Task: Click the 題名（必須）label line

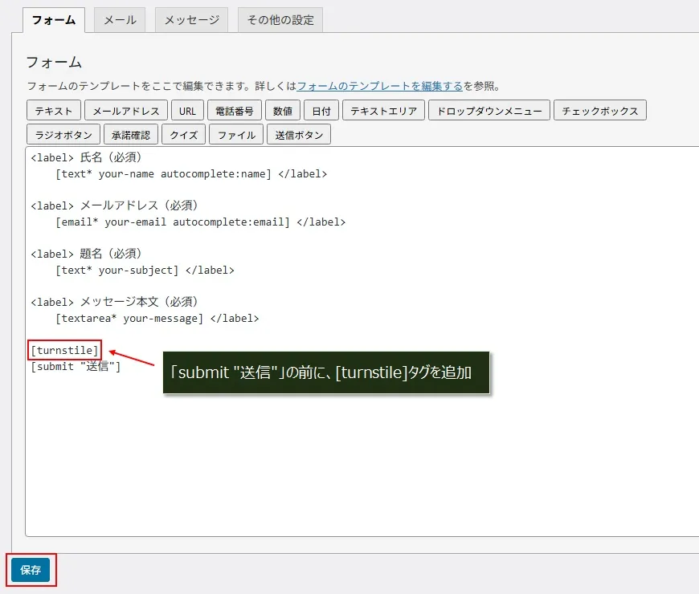Action: [87, 254]
